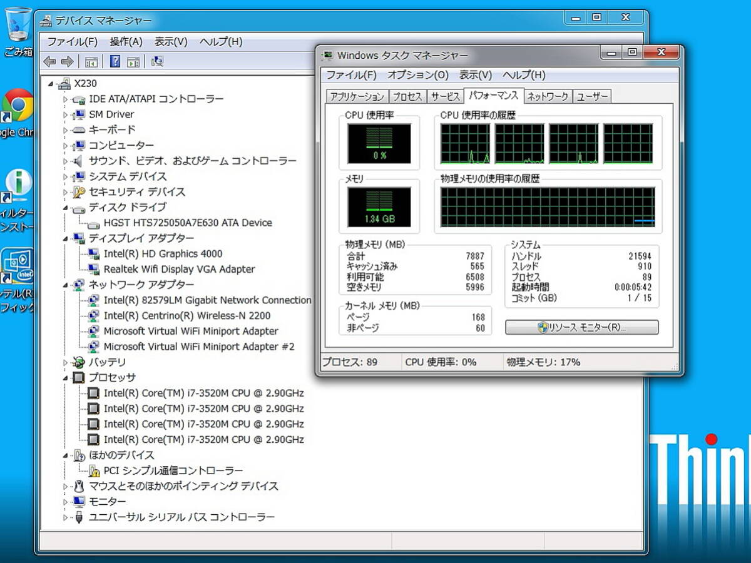Select the サウンド、ビデオ、およびゲーム コントローラー category

coord(193,161)
